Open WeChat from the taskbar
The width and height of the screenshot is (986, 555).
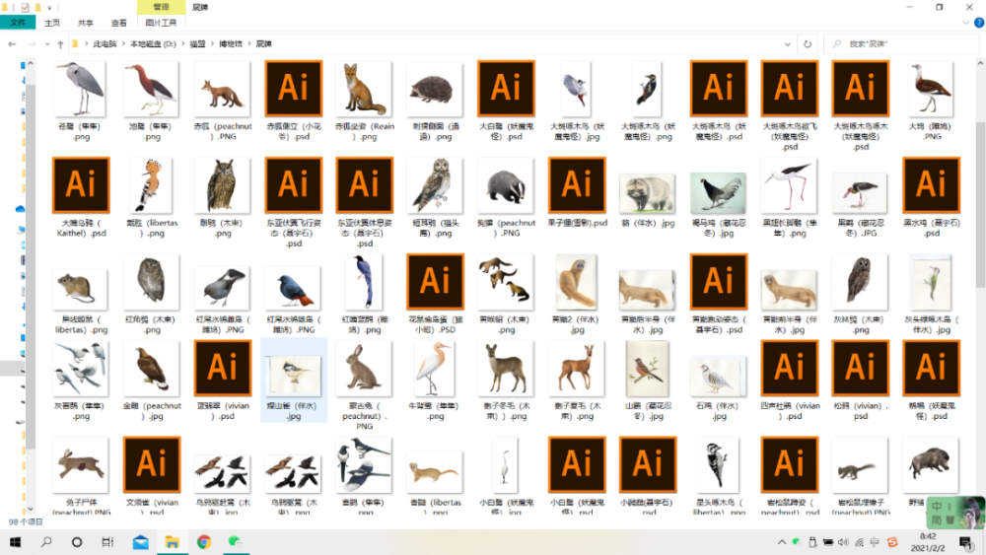235,542
